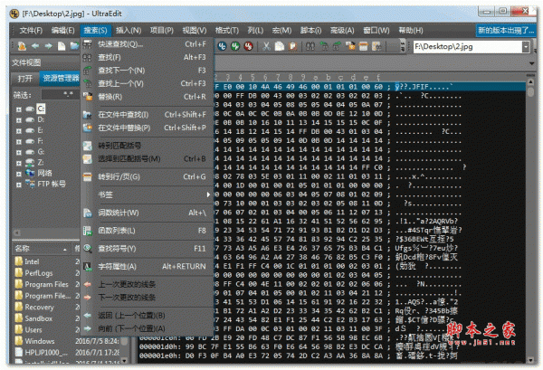The image size is (543, 370).
Task: Choose 查找符号(Y) menu entry
Action: 148,249
